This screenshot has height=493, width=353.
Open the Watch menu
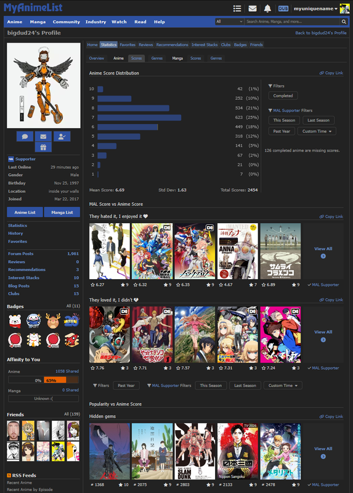tap(119, 22)
